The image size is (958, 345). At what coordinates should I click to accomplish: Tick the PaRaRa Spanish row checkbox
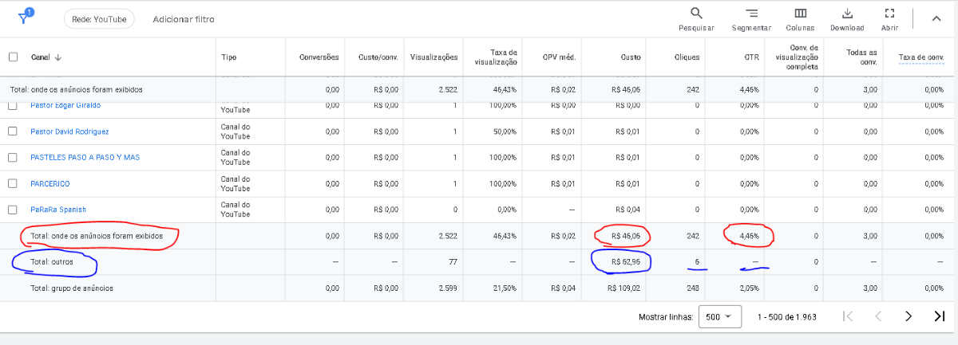(13, 210)
